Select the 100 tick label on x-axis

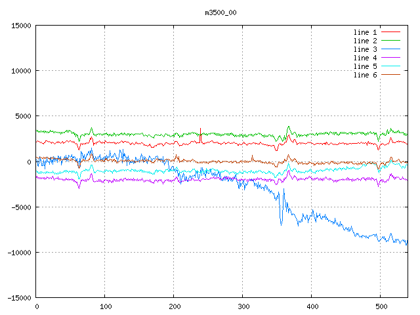pyautogui.click(x=104, y=306)
